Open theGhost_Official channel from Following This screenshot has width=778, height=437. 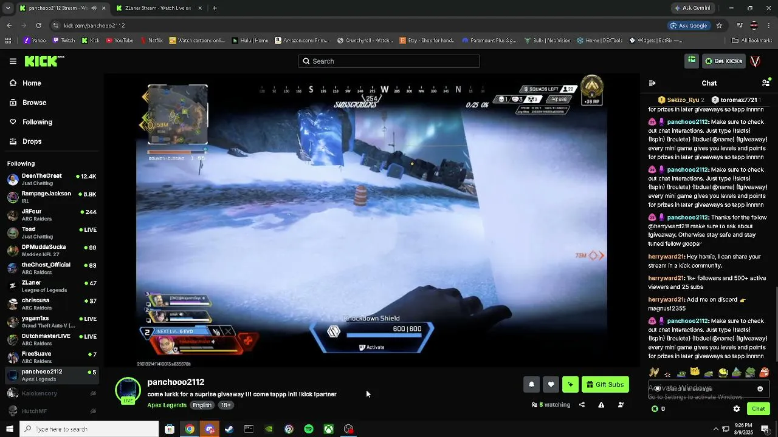(52, 268)
